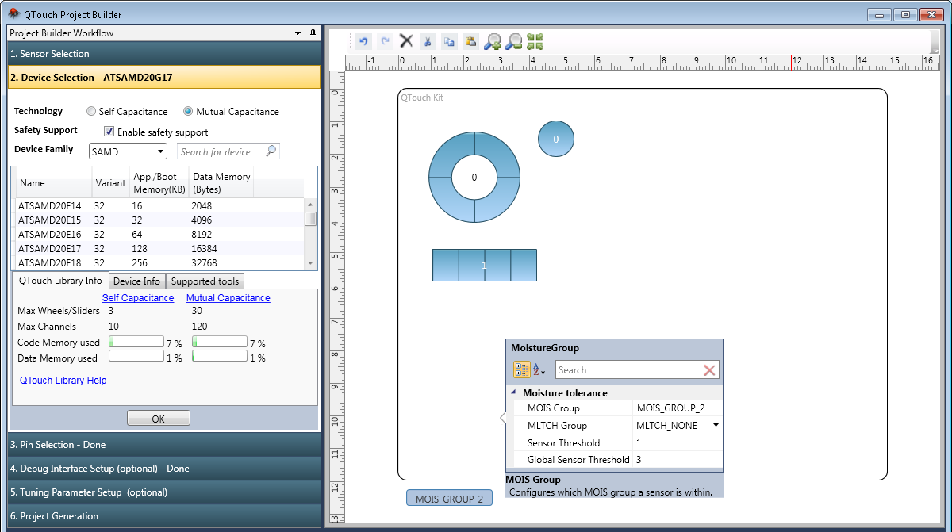Viewport: 952px width, 532px height.
Task: Click the device list scrollbar up arrow
Action: 311,205
